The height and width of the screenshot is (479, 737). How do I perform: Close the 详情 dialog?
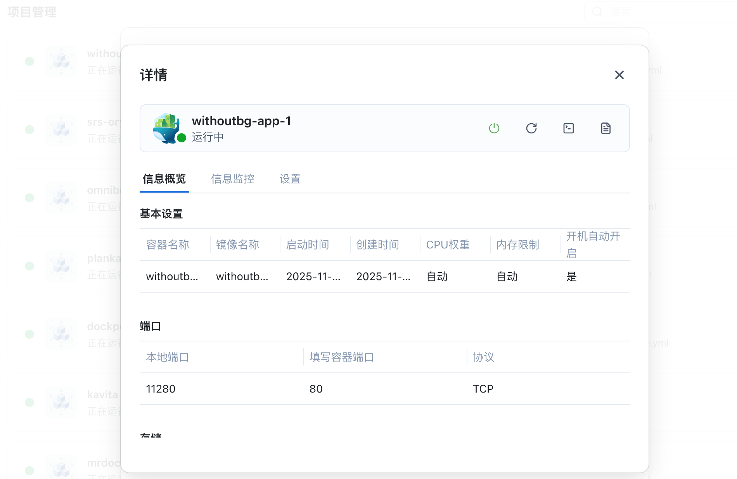[x=619, y=75]
